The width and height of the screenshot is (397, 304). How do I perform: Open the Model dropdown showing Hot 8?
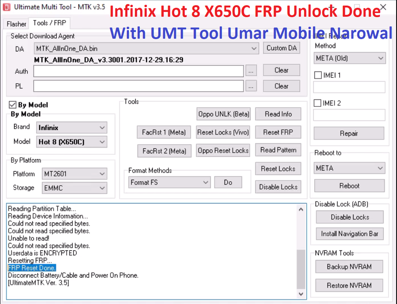click(x=72, y=142)
